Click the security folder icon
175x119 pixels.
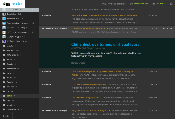point(4,50)
